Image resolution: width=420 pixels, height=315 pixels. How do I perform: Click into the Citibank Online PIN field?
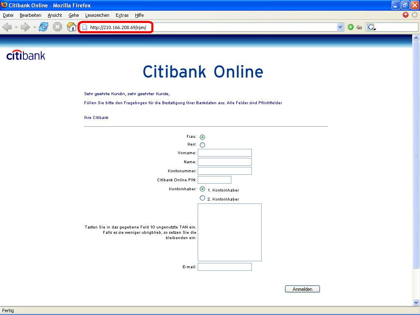[215, 180]
